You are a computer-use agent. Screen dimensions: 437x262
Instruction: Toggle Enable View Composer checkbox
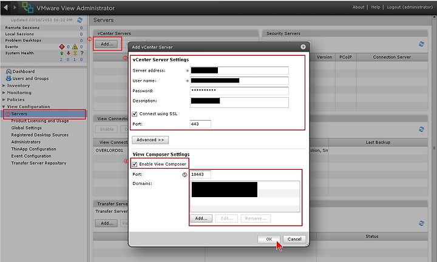(135, 164)
